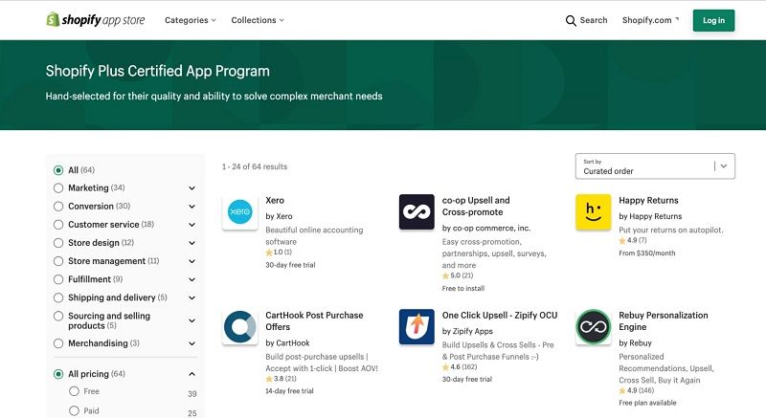Open CartHook Post Purchase Offers title
Screen dimensions: 766x418
[x=314, y=321]
